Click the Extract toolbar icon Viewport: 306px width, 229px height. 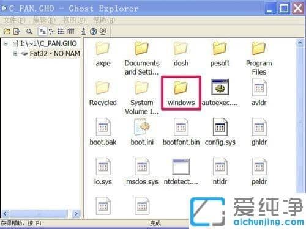pos(17,32)
